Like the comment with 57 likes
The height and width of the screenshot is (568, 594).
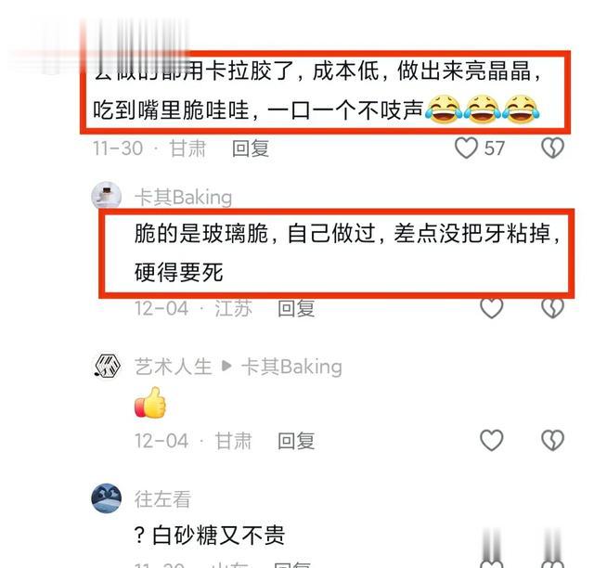(x=466, y=148)
